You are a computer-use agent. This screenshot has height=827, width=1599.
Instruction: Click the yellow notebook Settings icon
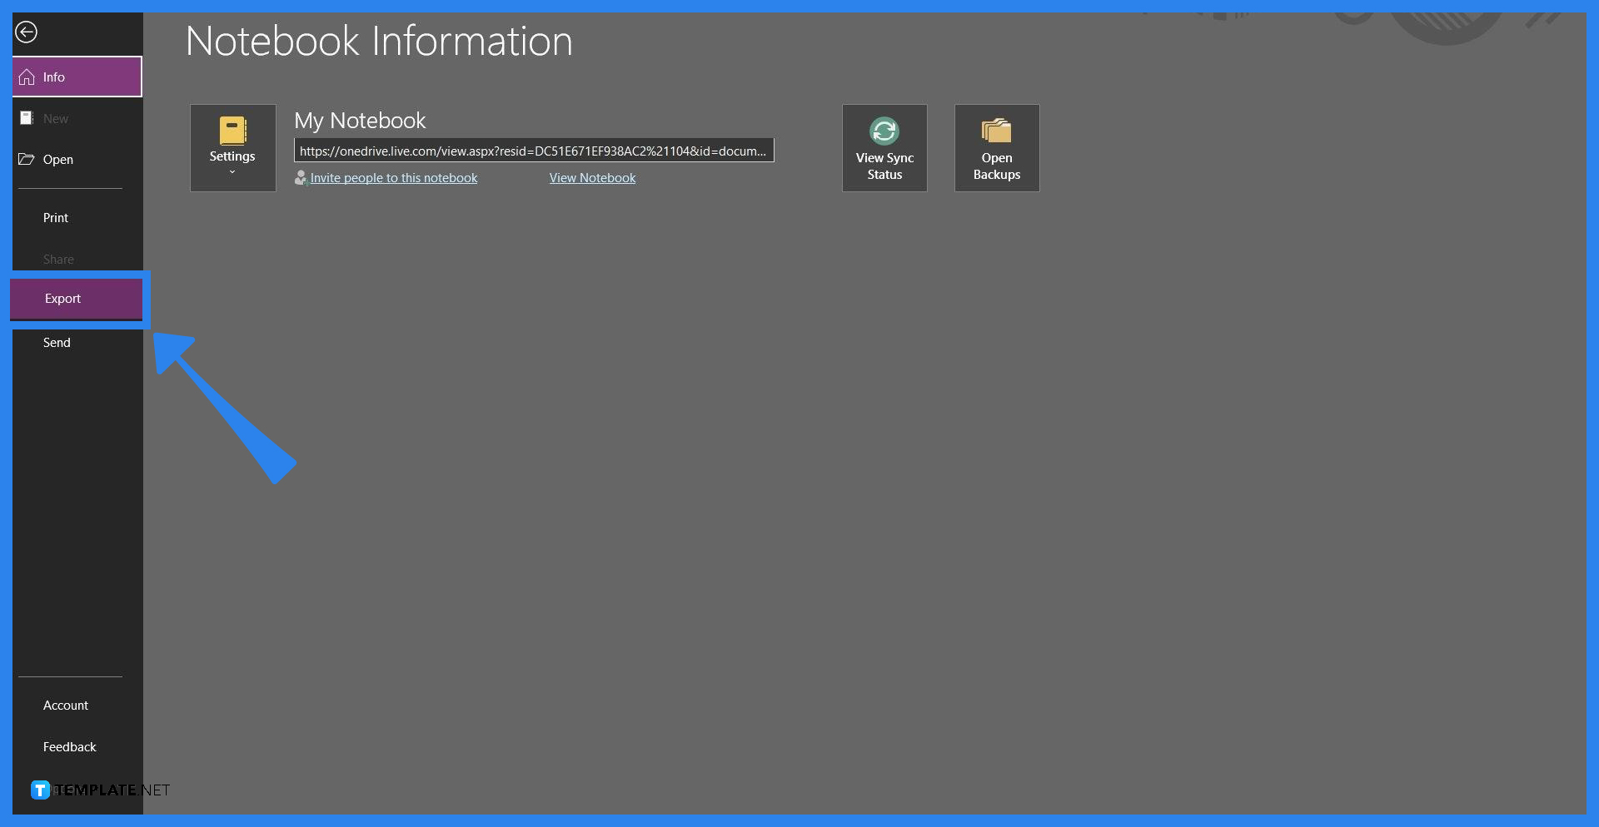click(232, 131)
